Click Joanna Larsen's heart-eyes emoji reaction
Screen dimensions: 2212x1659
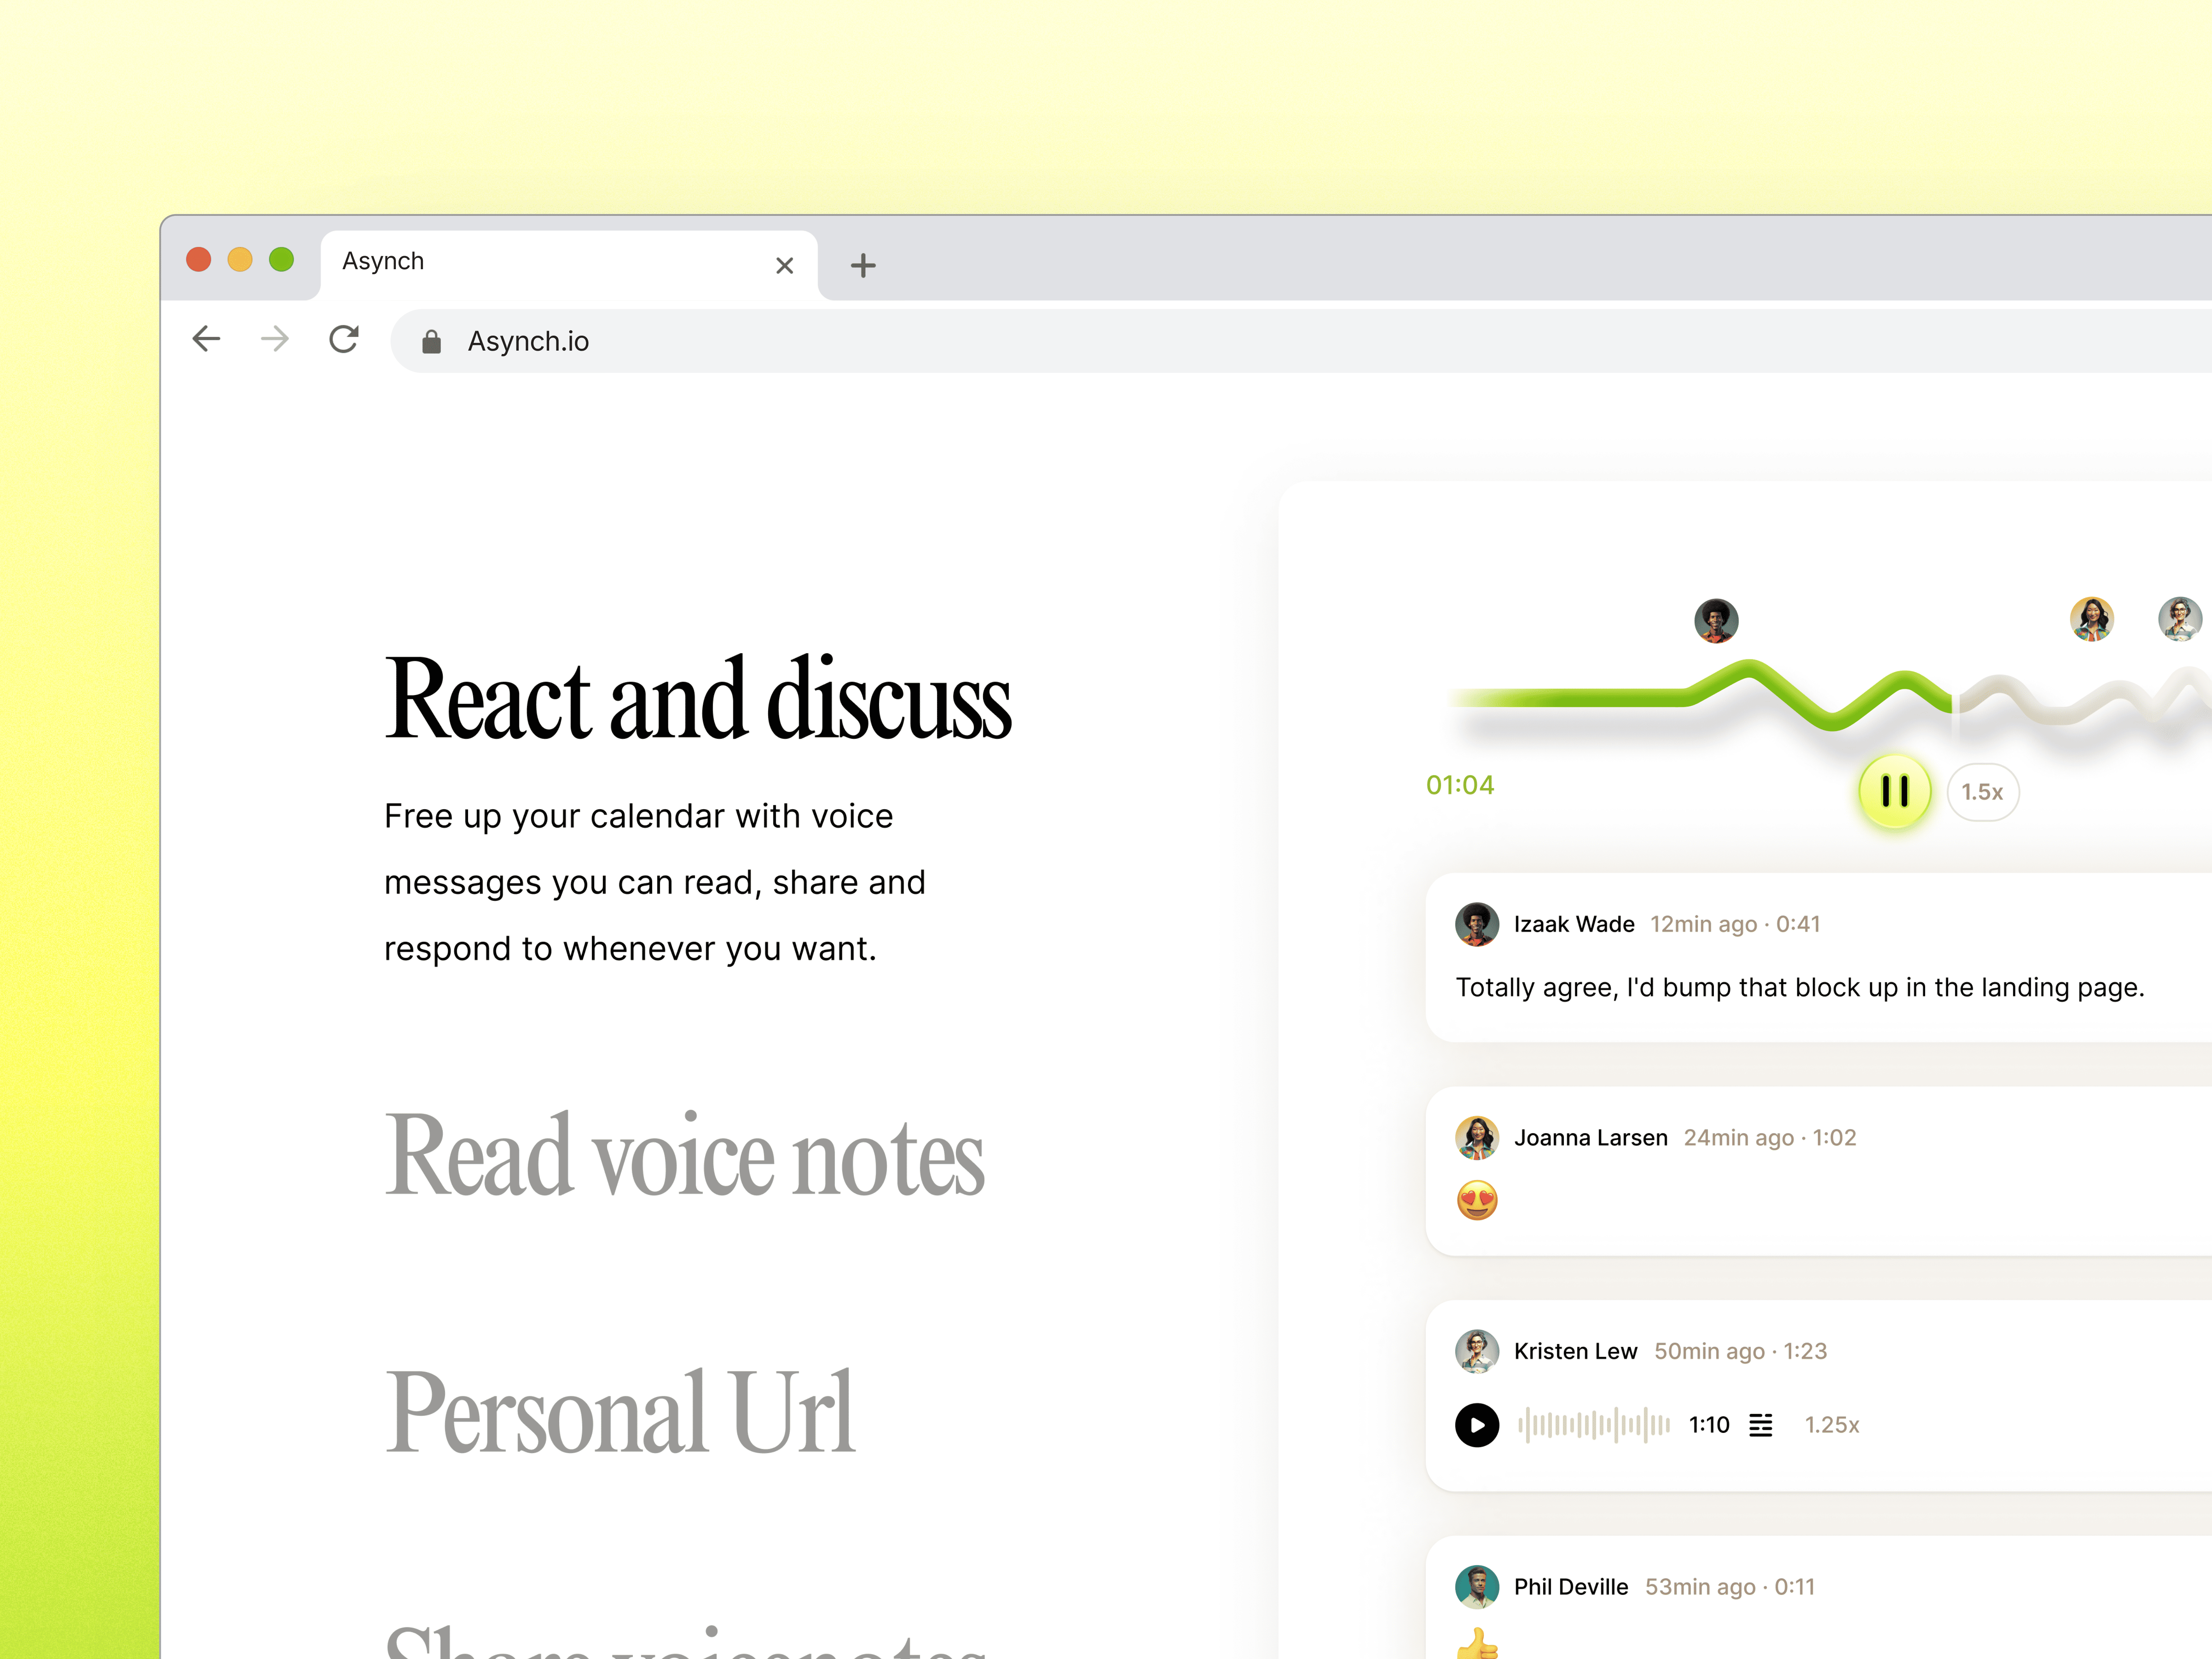[1477, 1200]
